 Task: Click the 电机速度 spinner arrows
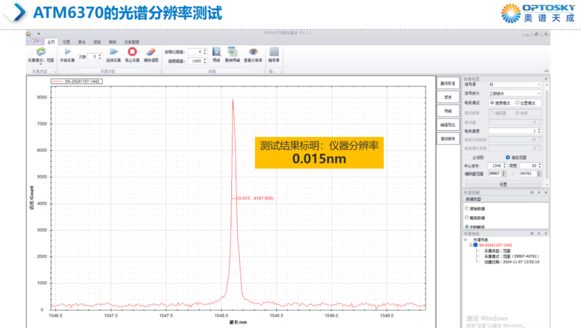click(539, 131)
